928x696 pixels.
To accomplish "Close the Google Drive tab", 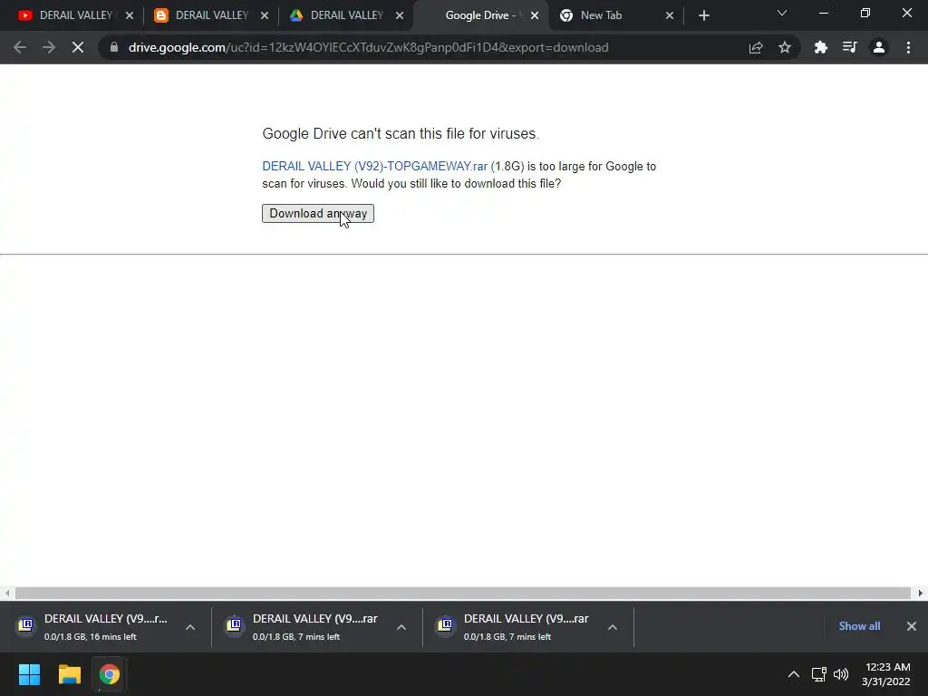I will [535, 15].
